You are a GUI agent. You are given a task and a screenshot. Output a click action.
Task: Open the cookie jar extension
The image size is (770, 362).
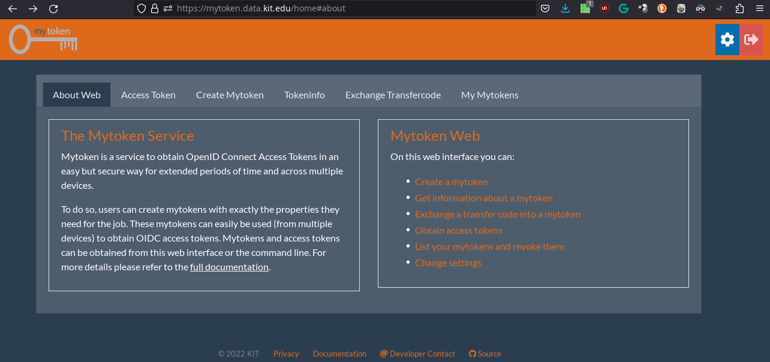coord(681,8)
